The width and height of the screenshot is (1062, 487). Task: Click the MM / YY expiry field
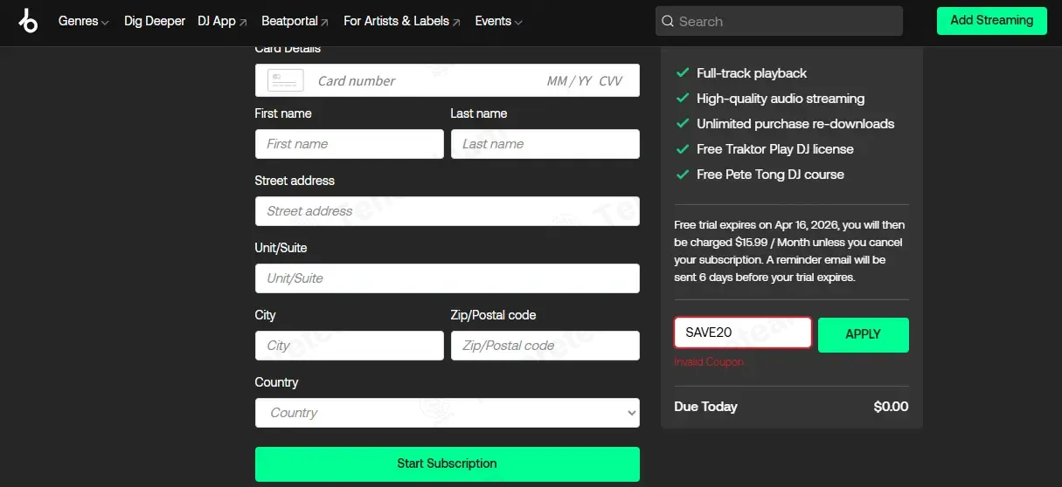click(569, 81)
